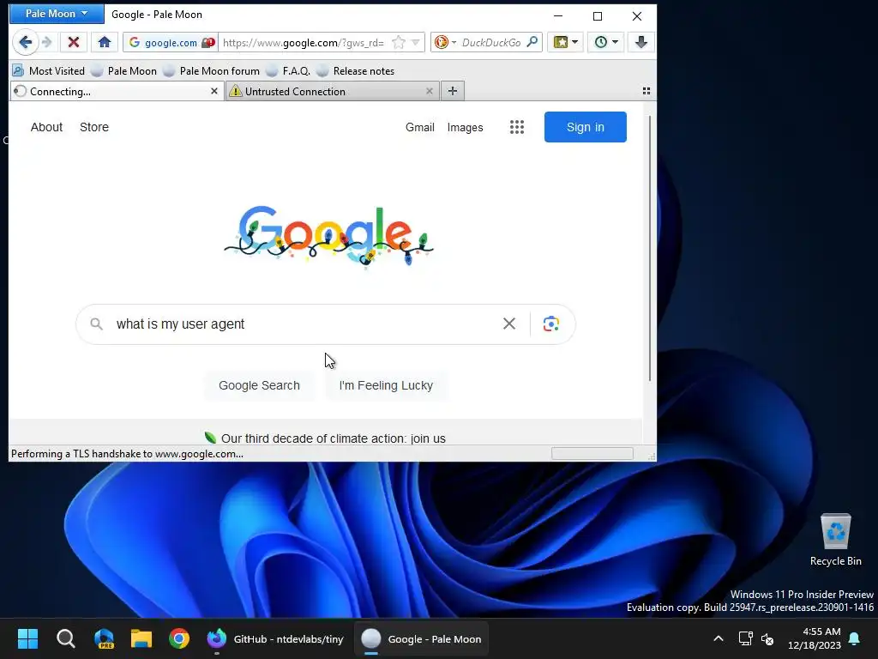878x659 pixels.
Task: Open Google Images link
Action: click(x=465, y=127)
